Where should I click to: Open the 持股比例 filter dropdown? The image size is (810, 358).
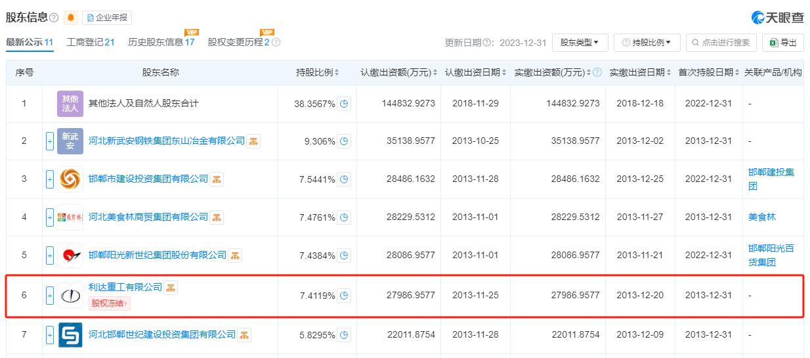[x=647, y=43]
